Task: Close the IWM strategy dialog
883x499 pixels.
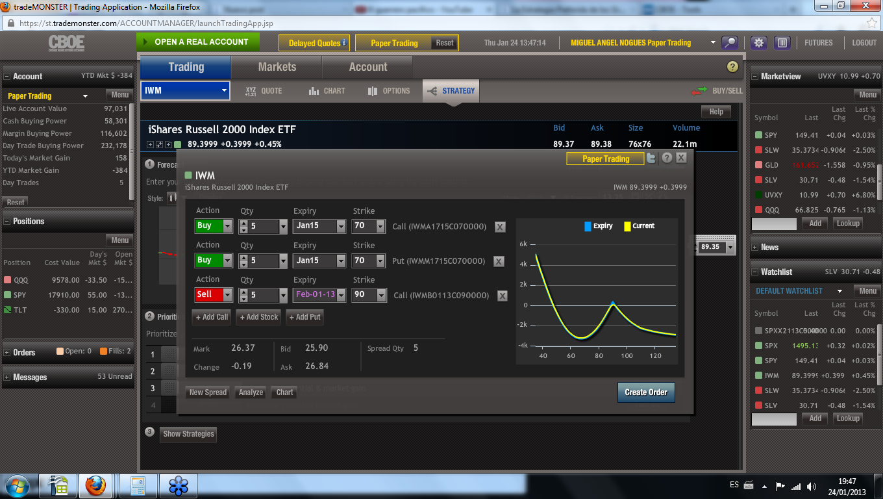Action: tap(681, 158)
